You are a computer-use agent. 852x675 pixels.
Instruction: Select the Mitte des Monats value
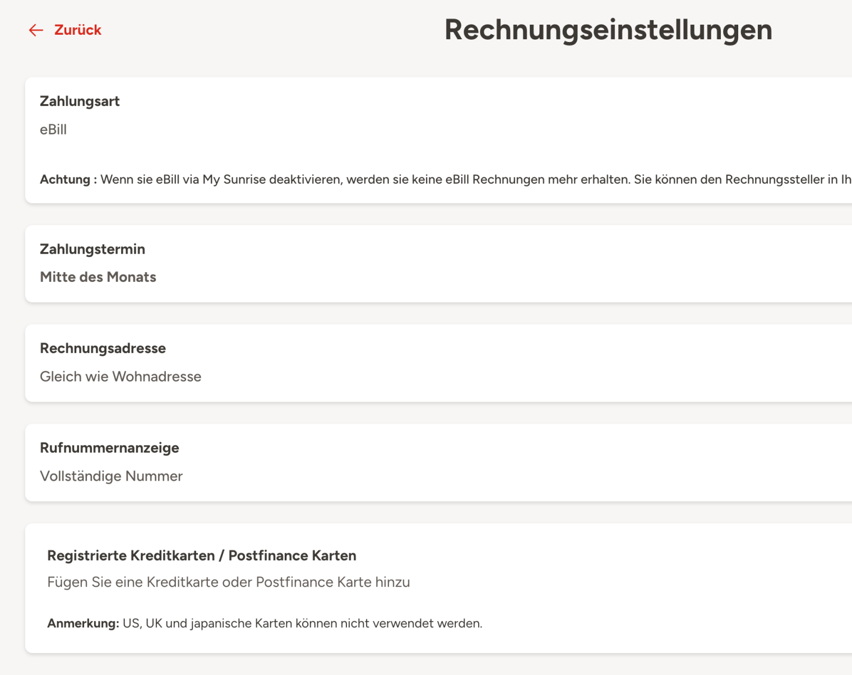[98, 277]
